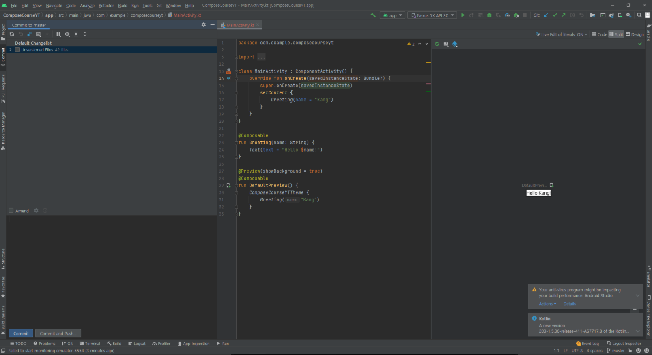Open the app run configuration dropdown

[x=392, y=15]
